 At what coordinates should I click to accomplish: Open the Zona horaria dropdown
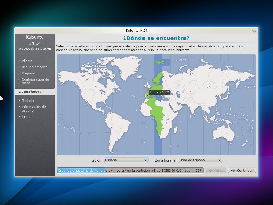[200, 160]
